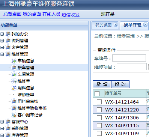Click the 短信收发 link
Screen dimensions: 149x137
pyautogui.click(x=71, y=15)
